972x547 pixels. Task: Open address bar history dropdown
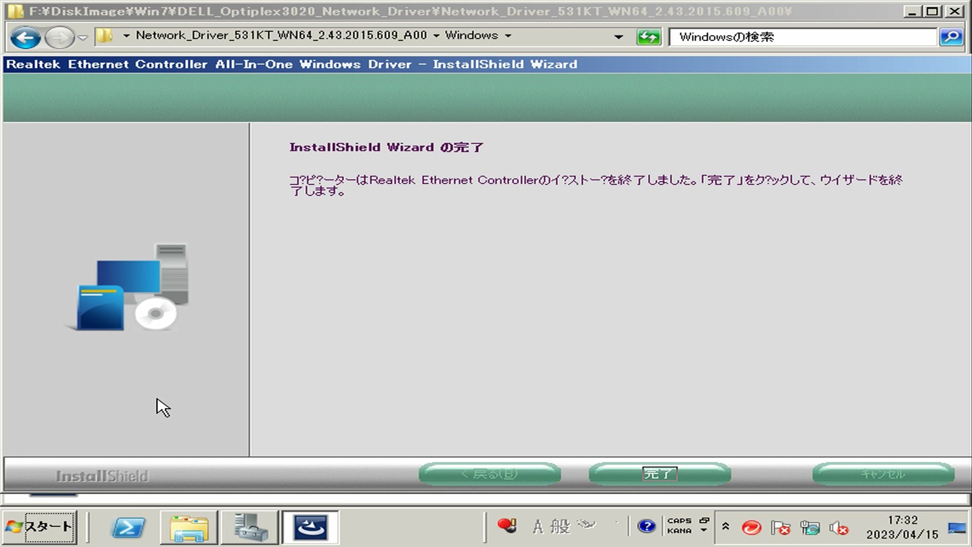point(618,37)
